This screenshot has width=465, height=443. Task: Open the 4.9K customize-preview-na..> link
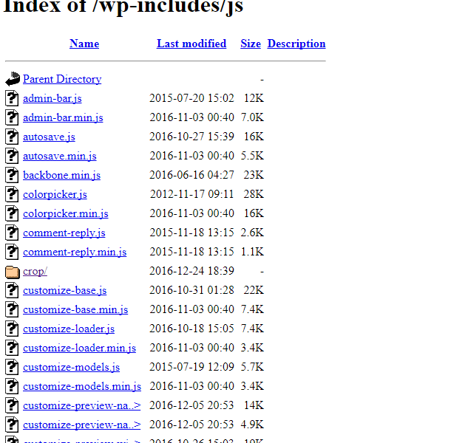(x=81, y=425)
